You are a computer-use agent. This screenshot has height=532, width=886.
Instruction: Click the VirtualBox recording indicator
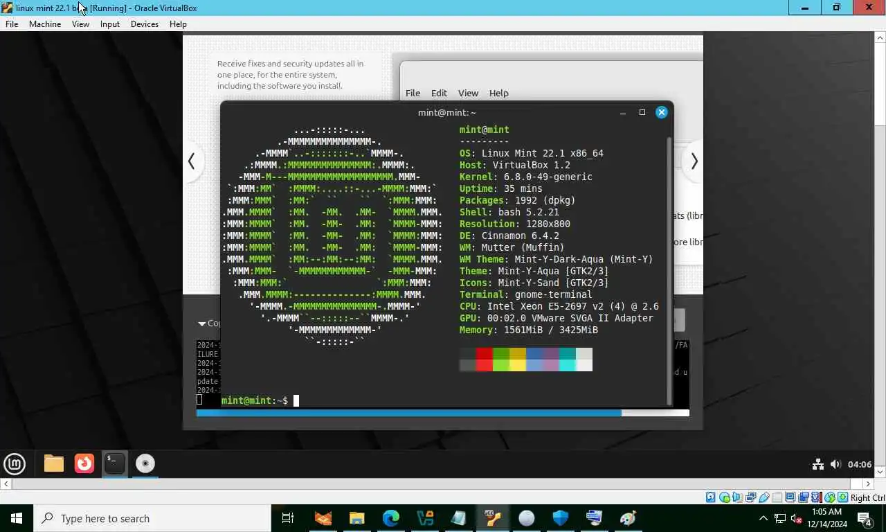(804, 497)
